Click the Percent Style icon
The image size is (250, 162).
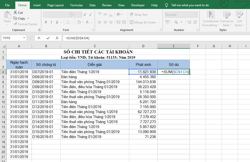pyautogui.click(x=176, y=22)
